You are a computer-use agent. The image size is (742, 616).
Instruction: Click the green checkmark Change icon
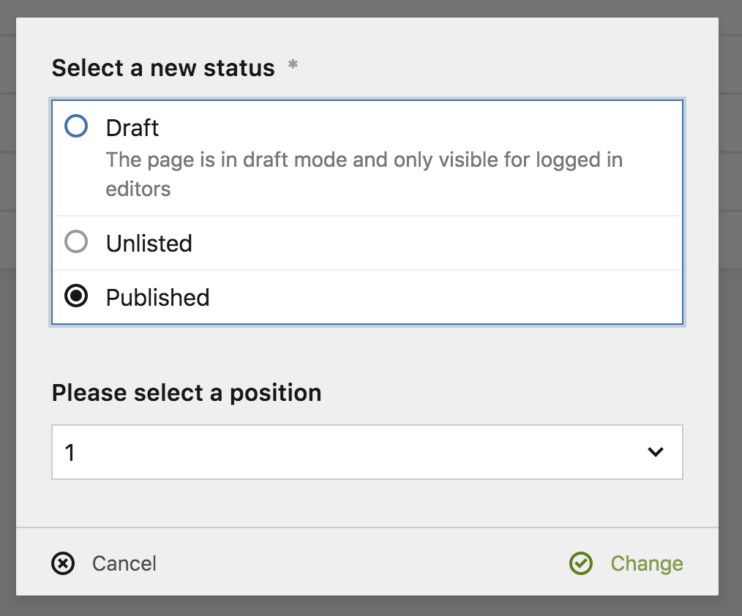pos(581,563)
